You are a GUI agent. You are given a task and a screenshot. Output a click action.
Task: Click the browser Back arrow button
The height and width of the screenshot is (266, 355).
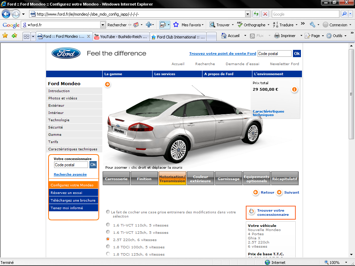click(x=6, y=14)
